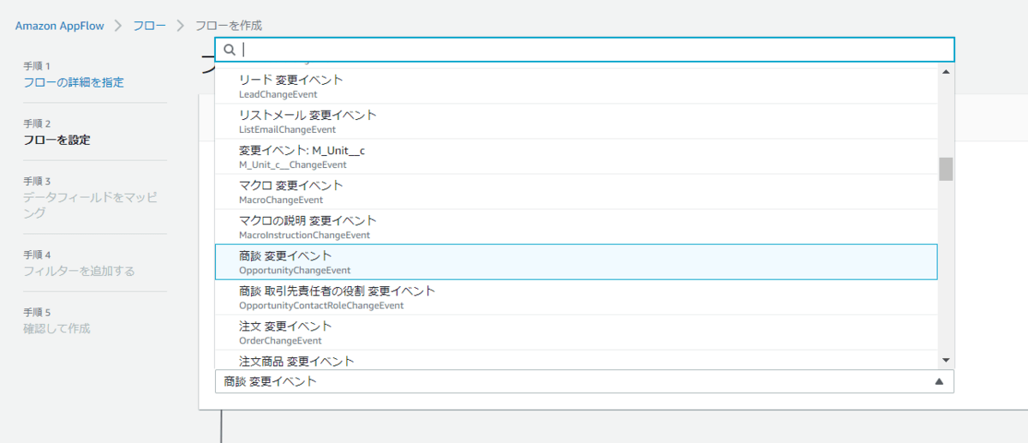Click MacroInstructionChangeEvent API name text
1028x443 pixels.
click(x=304, y=235)
